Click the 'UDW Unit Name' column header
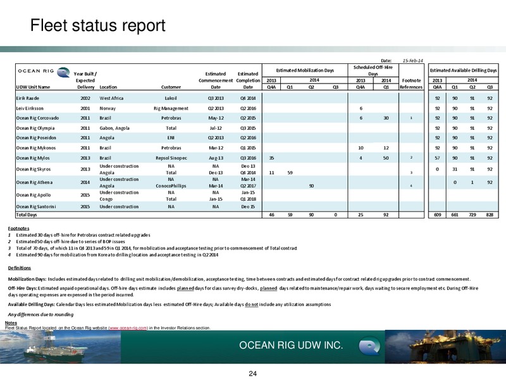Viewport: 506px width, 380px height. (34, 87)
